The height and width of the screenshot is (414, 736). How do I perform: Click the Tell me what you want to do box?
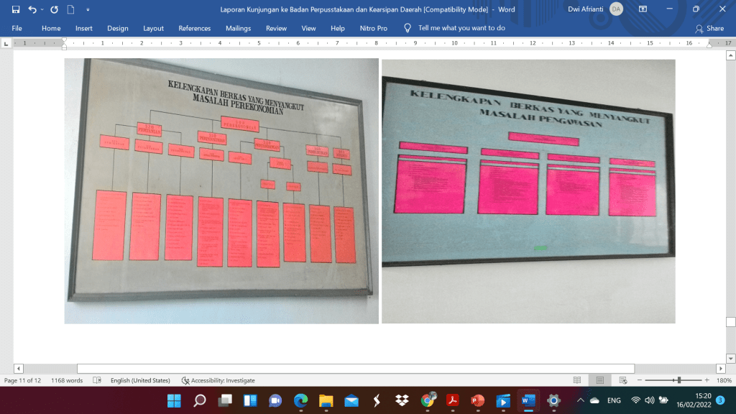[x=461, y=28]
